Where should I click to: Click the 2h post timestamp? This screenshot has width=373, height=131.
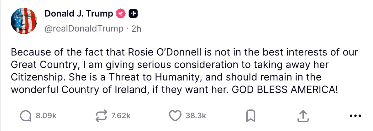click(136, 29)
